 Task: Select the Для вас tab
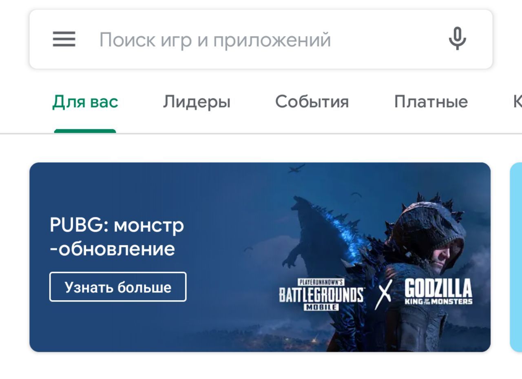tap(85, 102)
